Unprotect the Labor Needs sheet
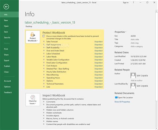This screenshot has height=130, width=158. coord(98,57)
